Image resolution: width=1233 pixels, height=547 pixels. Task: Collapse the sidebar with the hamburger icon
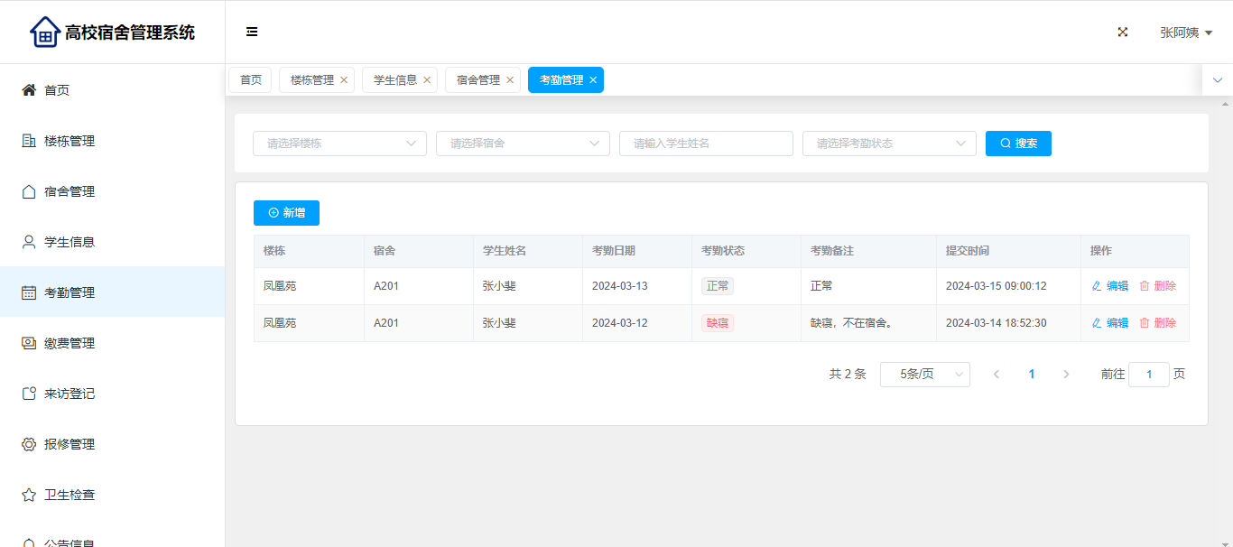(252, 32)
